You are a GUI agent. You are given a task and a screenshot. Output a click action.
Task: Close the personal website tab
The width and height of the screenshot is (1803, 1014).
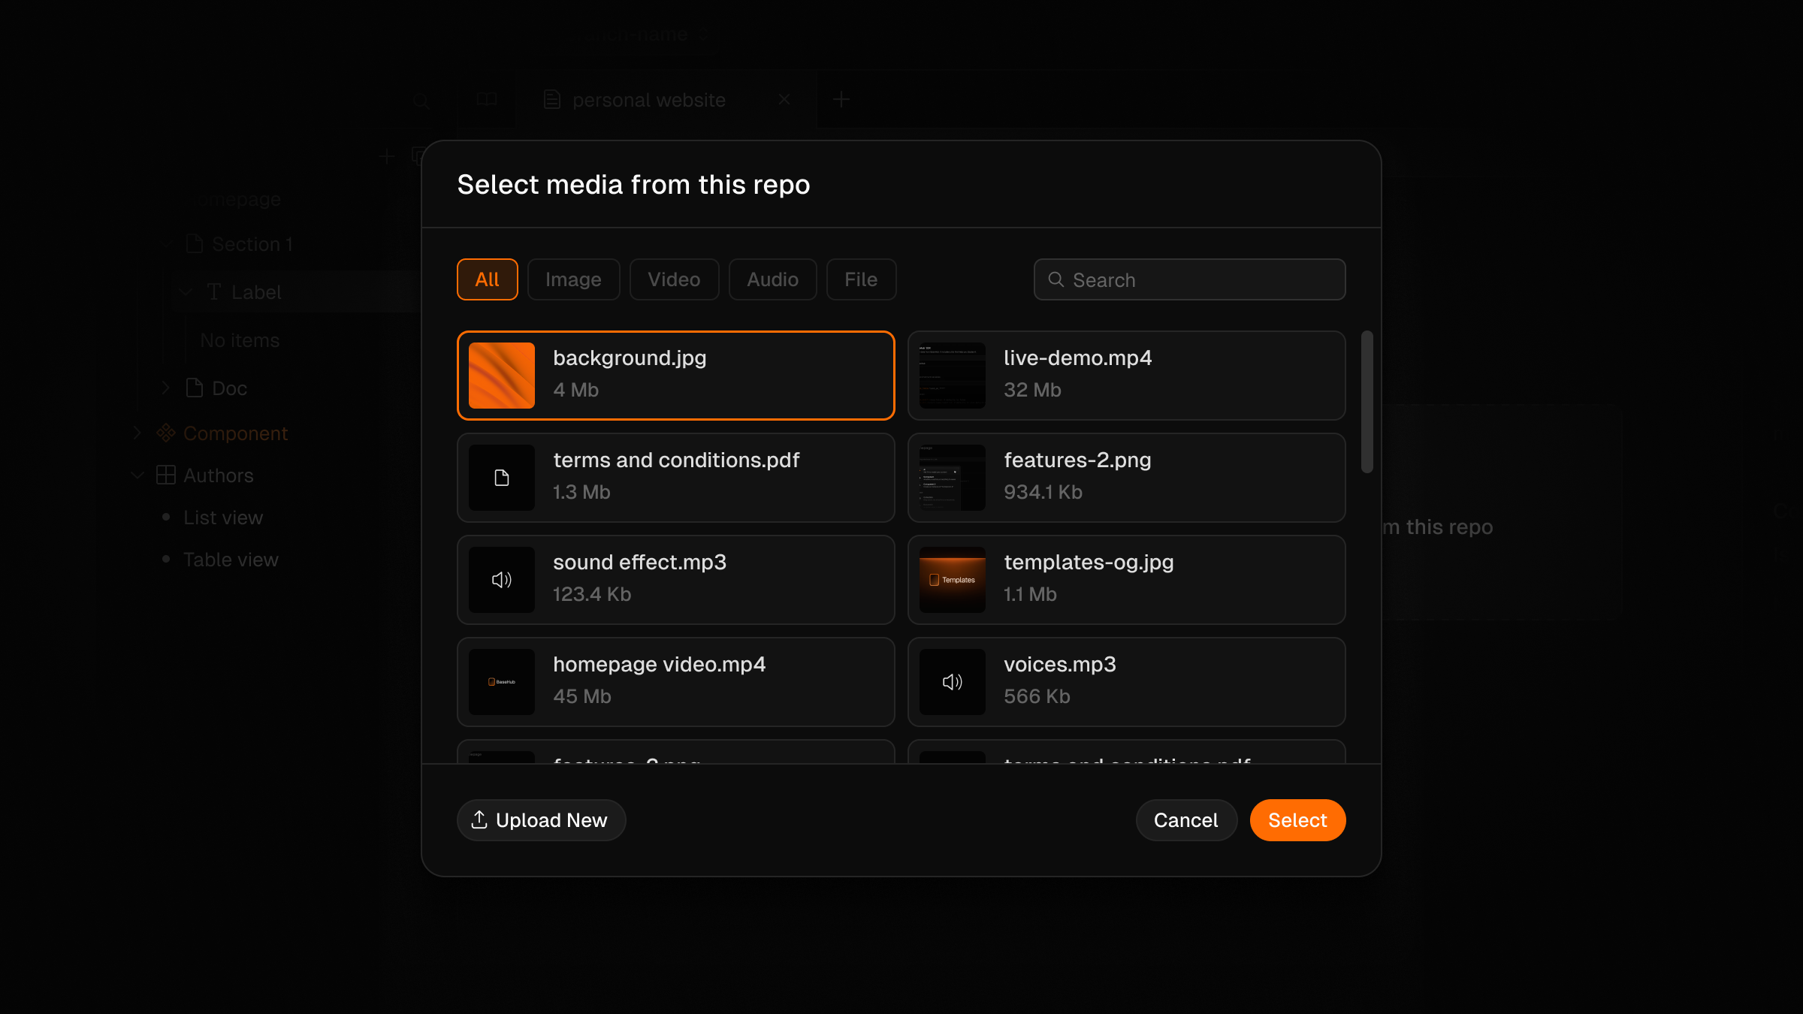[x=784, y=99]
